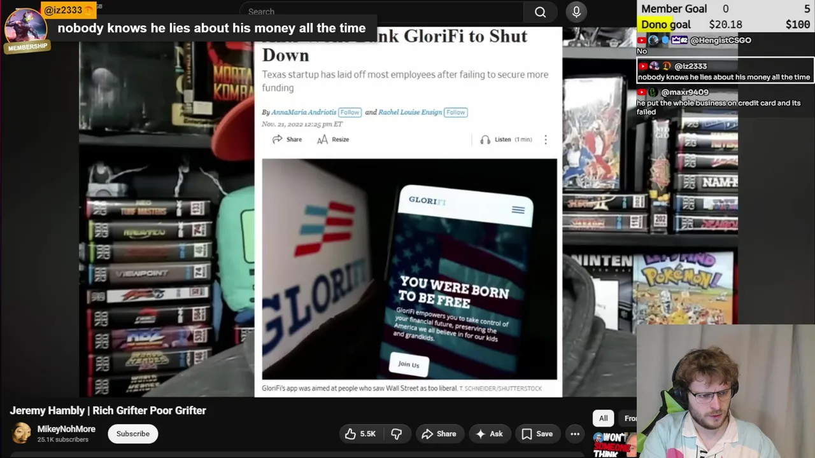Click video title Jeremy Hambly Rich Grifter
Screen dimensions: 815x458
tap(108, 410)
